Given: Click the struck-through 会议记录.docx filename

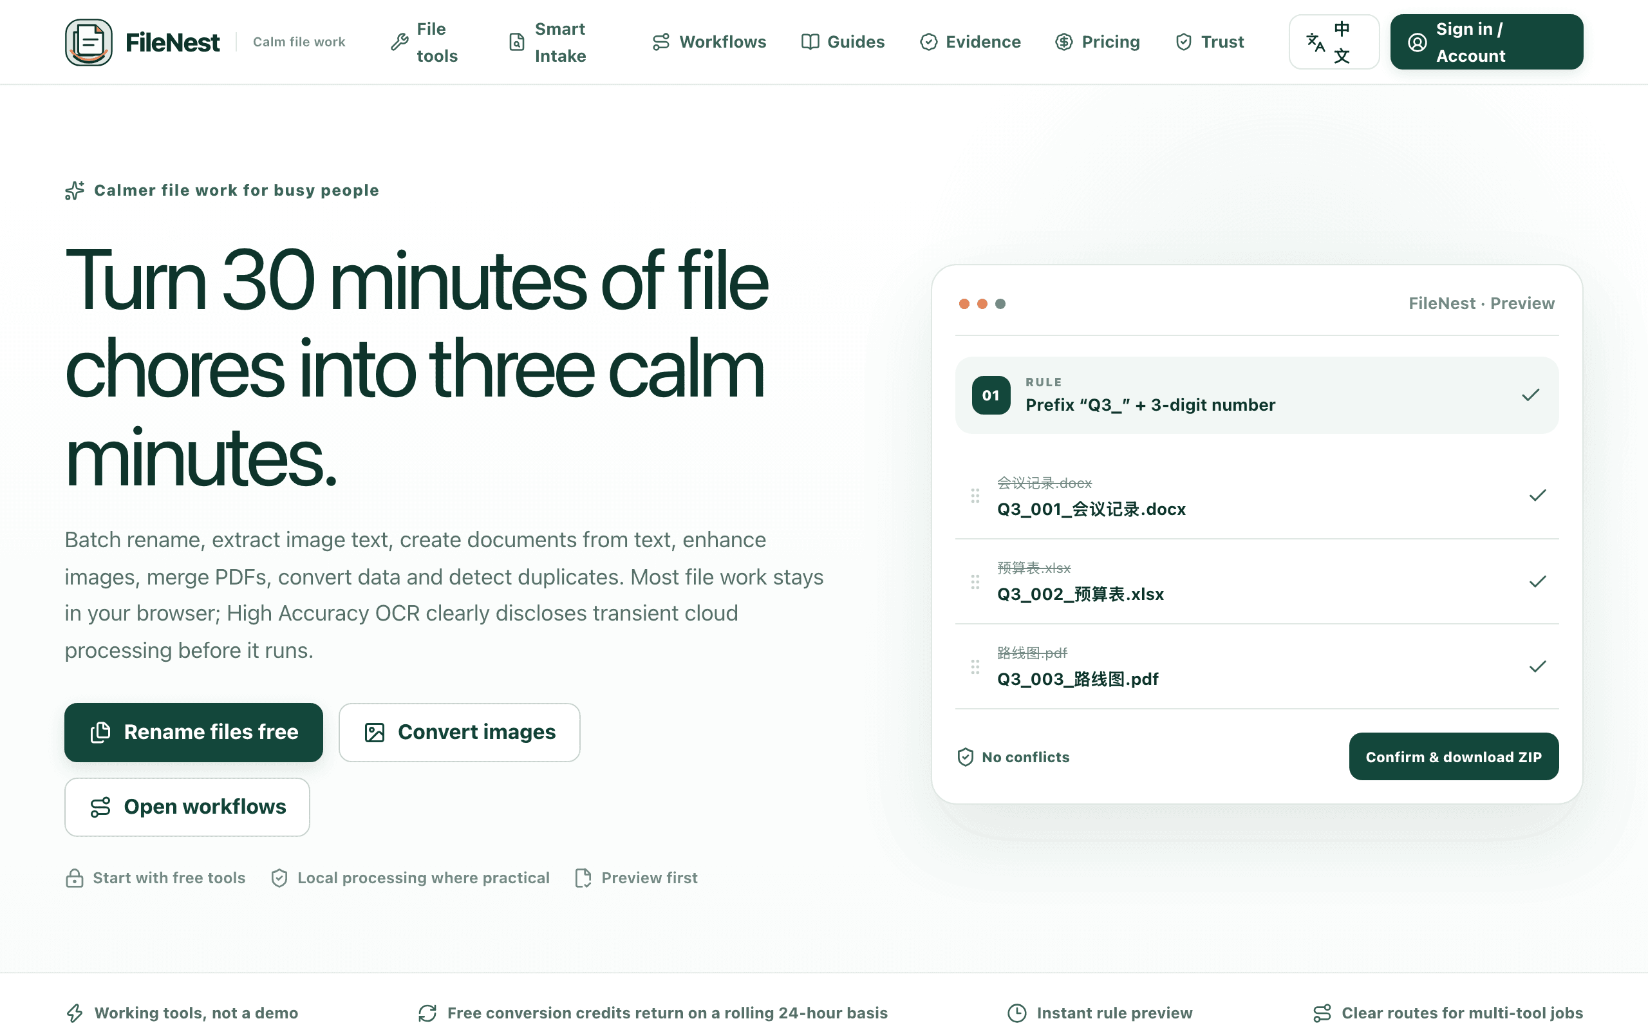Looking at the screenshot, I should (1044, 483).
